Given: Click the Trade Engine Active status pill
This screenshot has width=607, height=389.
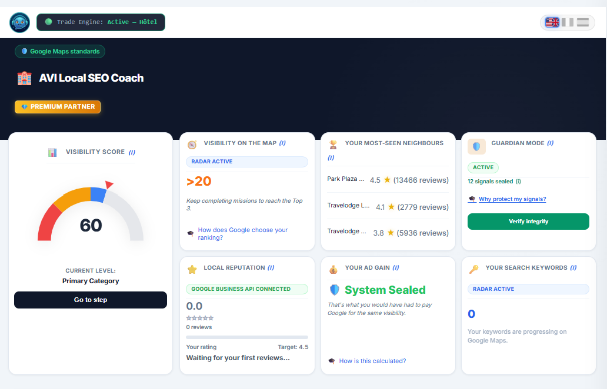Looking at the screenshot, I should pos(101,22).
